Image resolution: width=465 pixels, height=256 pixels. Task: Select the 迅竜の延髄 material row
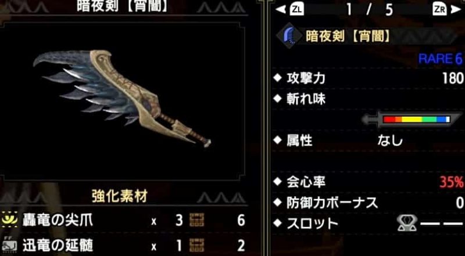(x=123, y=246)
